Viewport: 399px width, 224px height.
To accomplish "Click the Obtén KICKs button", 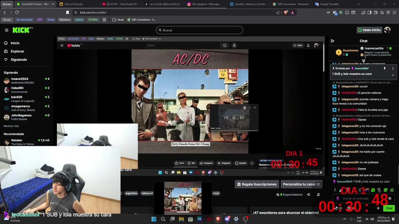I will pos(369,30).
